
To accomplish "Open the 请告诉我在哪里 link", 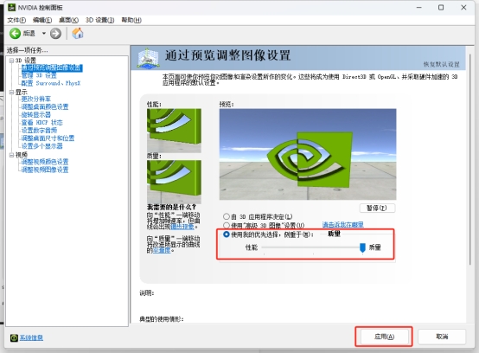I will (343, 225).
